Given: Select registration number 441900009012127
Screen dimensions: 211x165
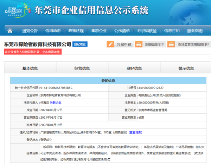Looking at the screenshot, I should coord(151,88).
